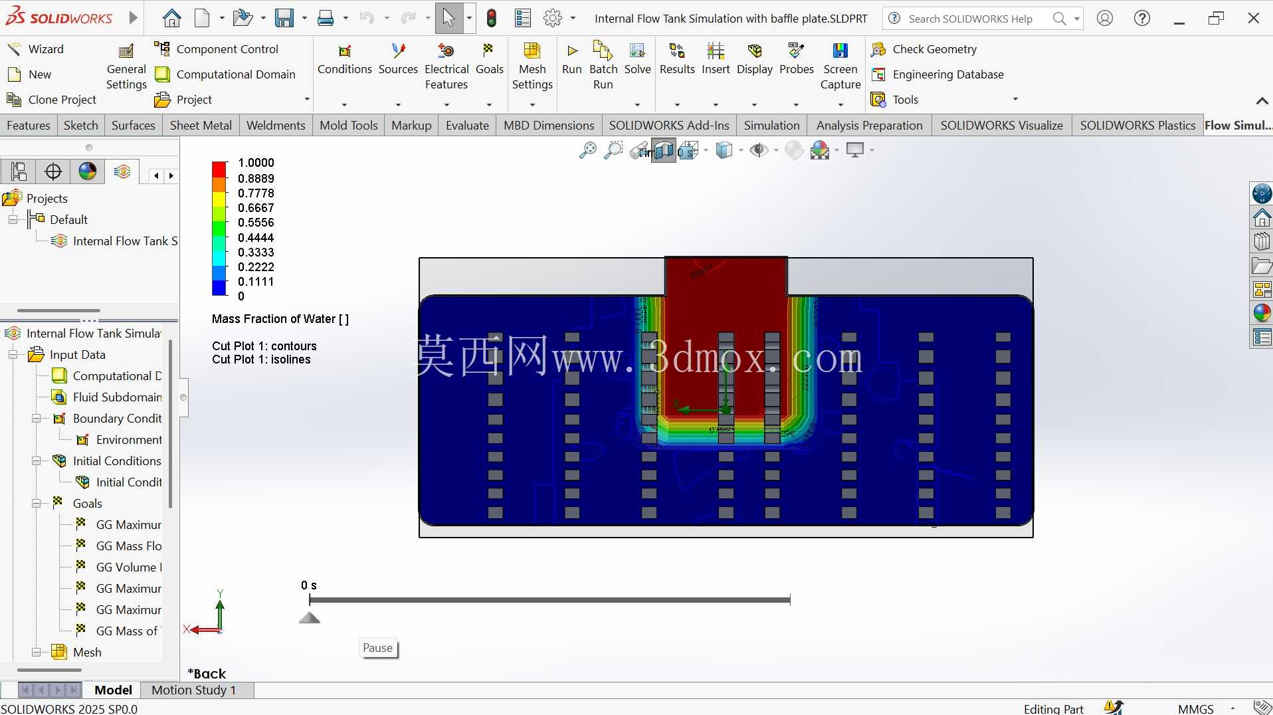
Task: Open the Flow Simulation Wizard
Action: click(x=35, y=49)
